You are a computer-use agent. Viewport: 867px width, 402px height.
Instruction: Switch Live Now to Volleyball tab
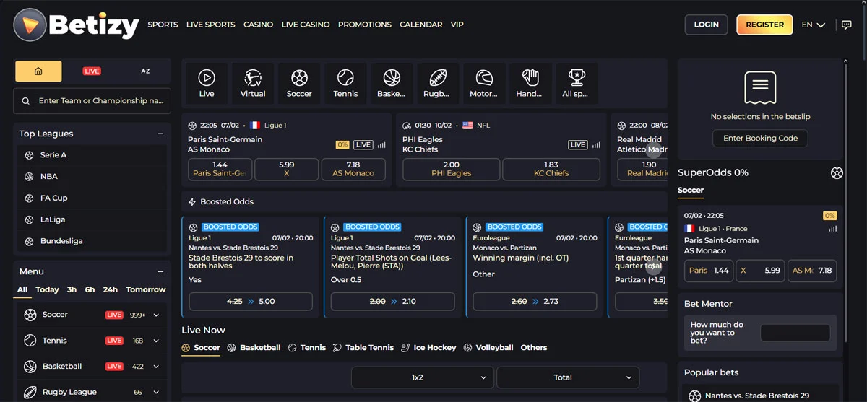[488, 348]
